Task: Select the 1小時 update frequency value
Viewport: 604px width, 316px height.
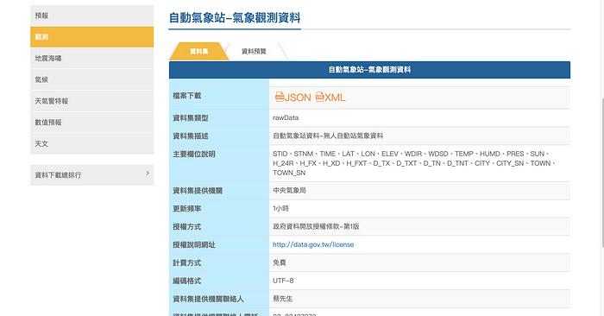Action: [280, 208]
